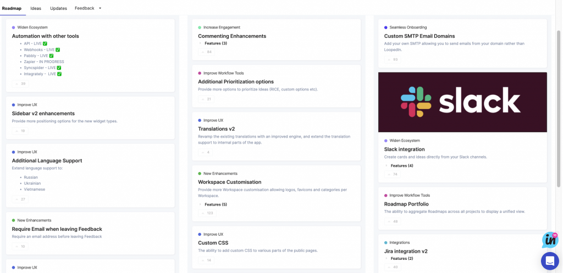Expand Features (5) under Workspace Customisation

click(x=213, y=204)
